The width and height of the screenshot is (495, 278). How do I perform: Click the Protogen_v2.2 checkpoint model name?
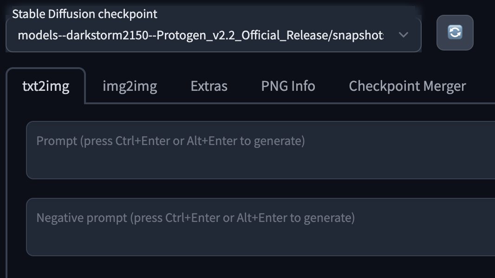coord(200,35)
